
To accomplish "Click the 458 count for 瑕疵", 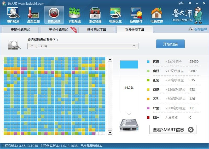I will coord(192,89).
